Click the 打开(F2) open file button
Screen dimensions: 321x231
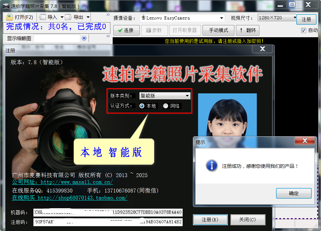[20, 17]
